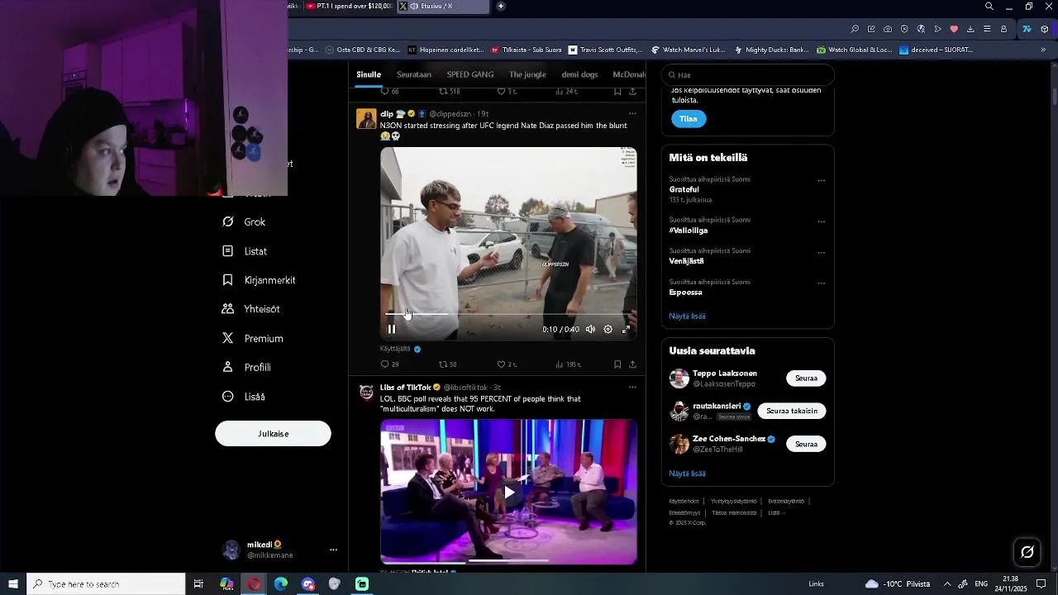Open Profiili in the sidebar
Screen dimensions: 1058x595
pos(246,368)
